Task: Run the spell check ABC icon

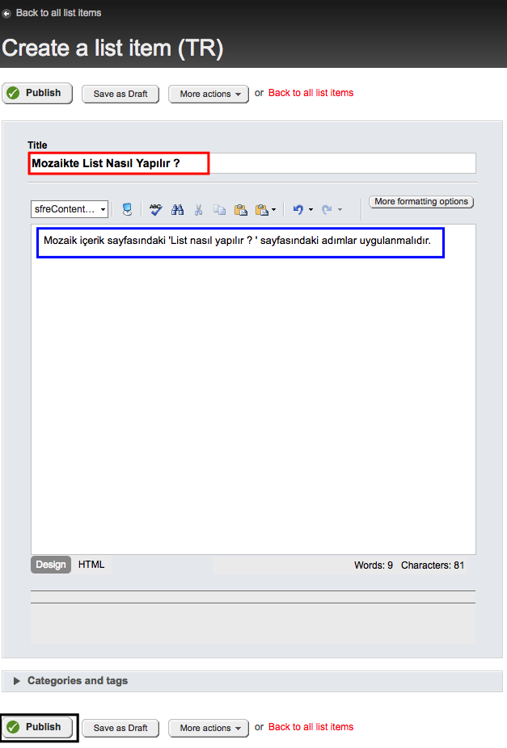Action: [155, 209]
